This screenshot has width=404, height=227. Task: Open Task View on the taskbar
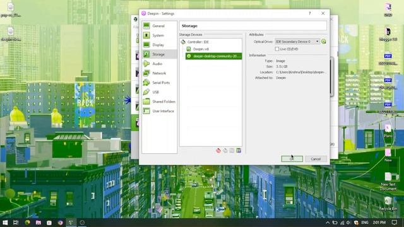[x=16, y=223]
